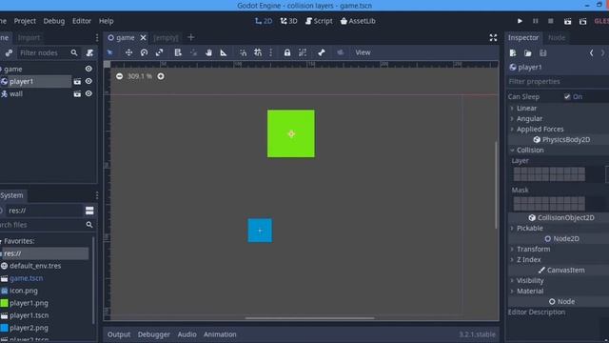This screenshot has height=343, width=609.
Task: Zoom in with the plus button
Action: point(161,76)
